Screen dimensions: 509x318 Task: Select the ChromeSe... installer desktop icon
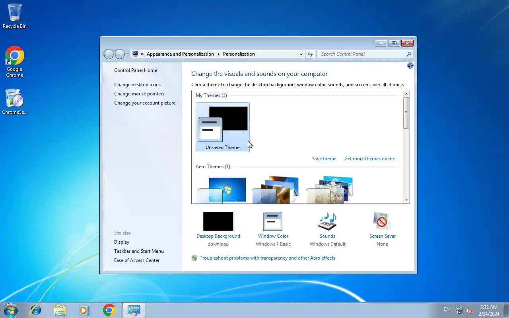(15, 102)
